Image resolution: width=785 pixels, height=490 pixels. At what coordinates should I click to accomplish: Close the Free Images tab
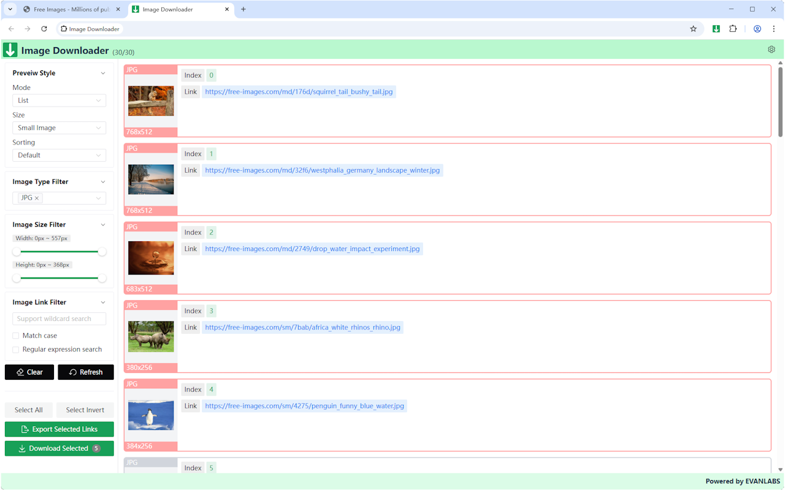[x=118, y=9]
